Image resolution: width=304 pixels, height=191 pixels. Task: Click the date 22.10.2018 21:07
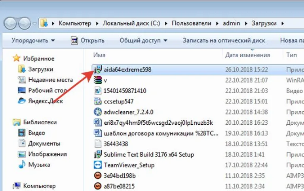[247, 80]
